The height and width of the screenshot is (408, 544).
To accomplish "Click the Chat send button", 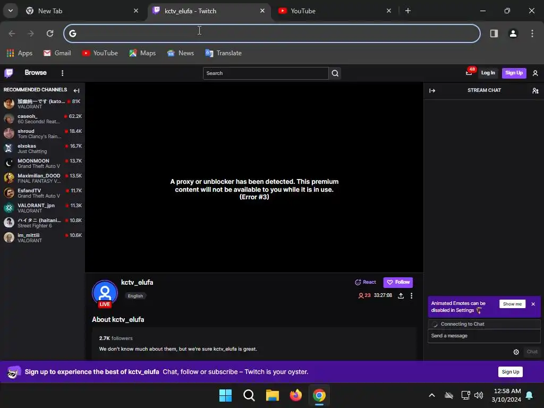I will (532, 352).
